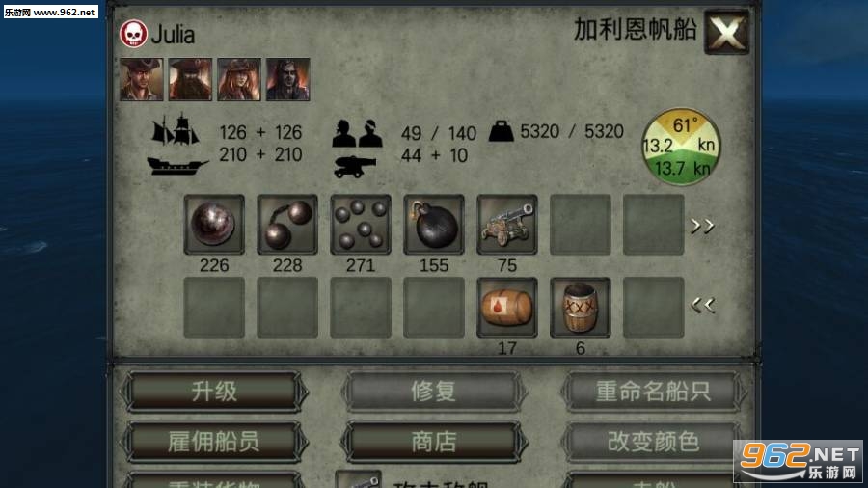Select the grapeshot ammo with 271 count
868x488 pixels.
[361, 224]
